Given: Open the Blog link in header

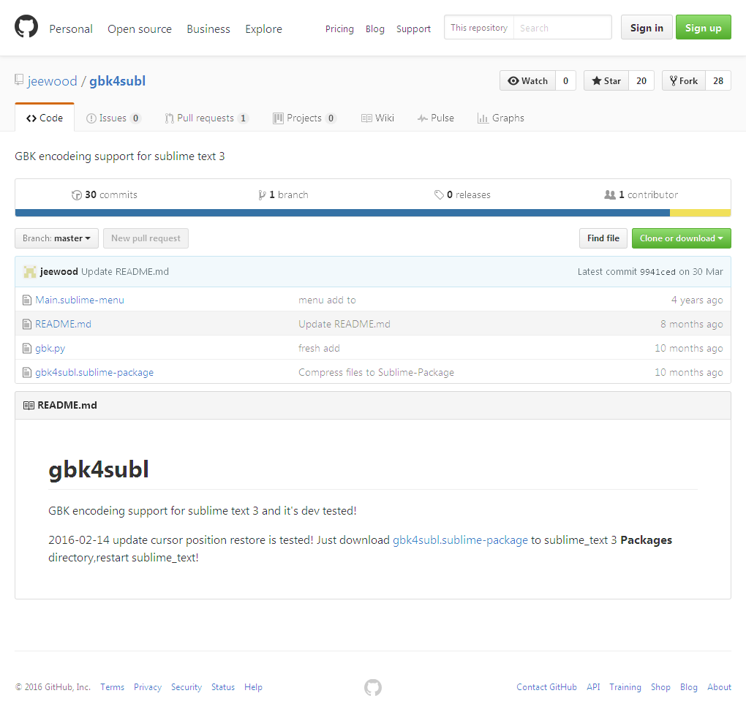Looking at the screenshot, I should [375, 29].
